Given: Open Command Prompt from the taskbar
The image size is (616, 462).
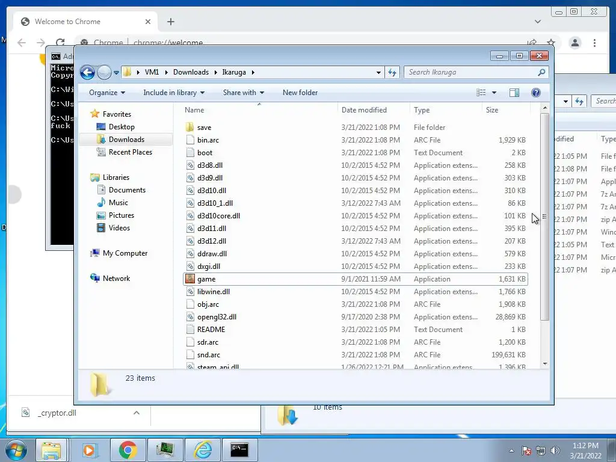Looking at the screenshot, I should tap(239, 450).
